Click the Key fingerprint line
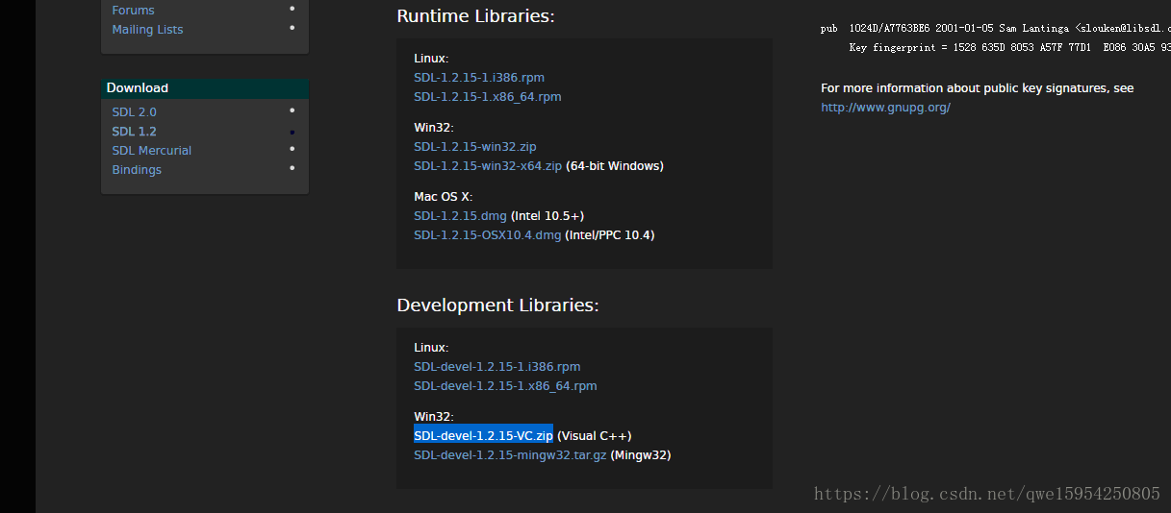Image resolution: width=1171 pixels, height=513 pixels. click(1009, 47)
